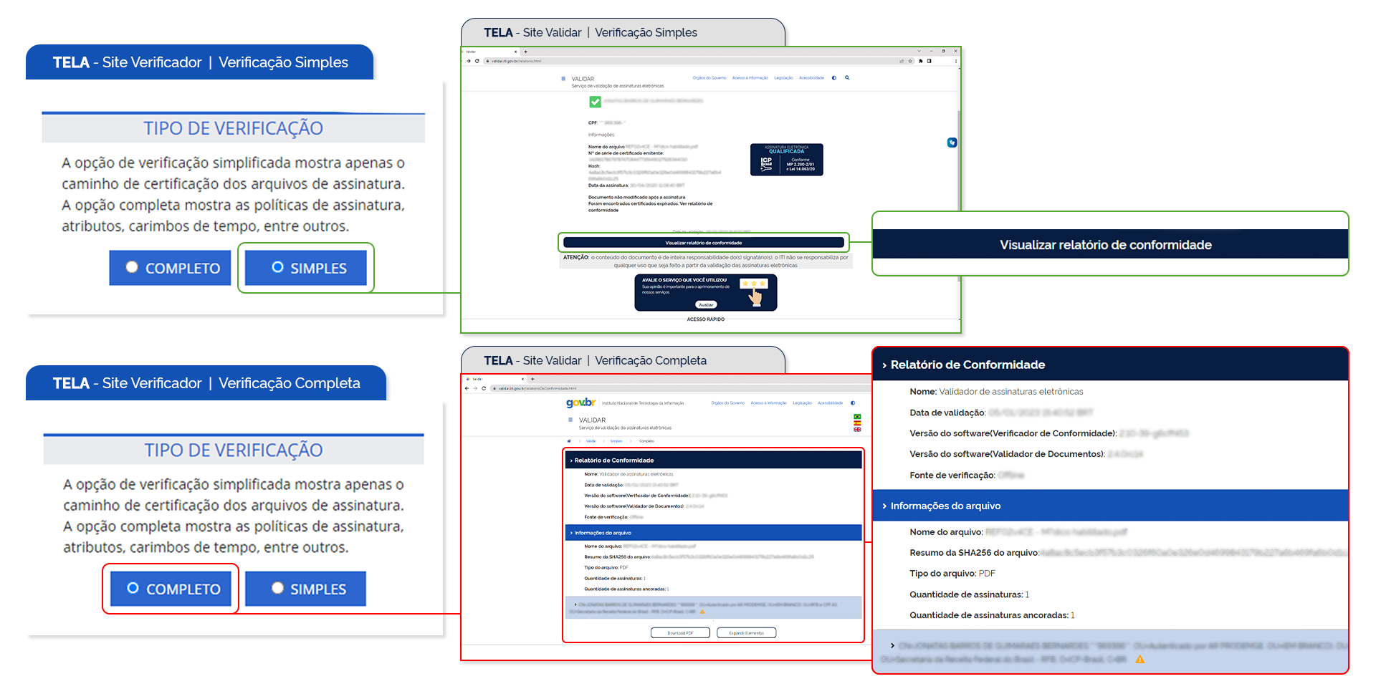
Task: Open Acesso à Informação in Simples screen
Action: click(x=750, y=78)
